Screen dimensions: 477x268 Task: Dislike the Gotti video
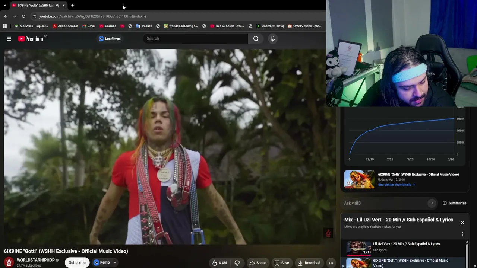point(237,263)
